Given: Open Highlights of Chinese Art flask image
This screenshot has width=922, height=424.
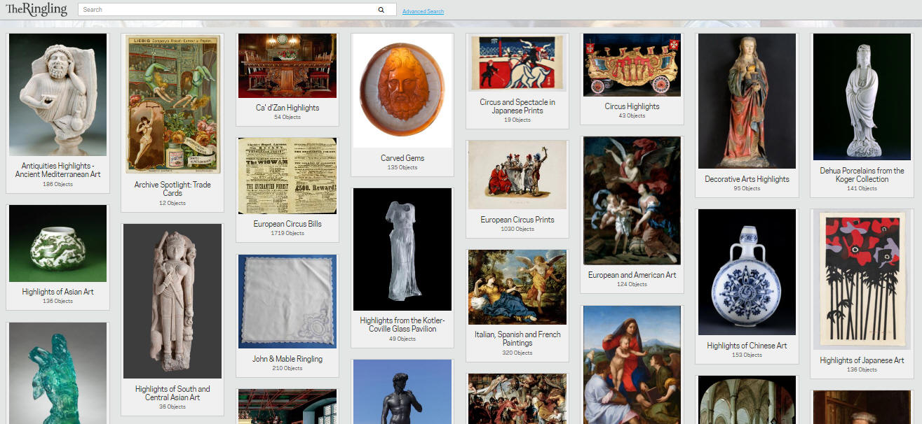Looking at the screenshot, I should pyautogui.click(x=747, y=272).
